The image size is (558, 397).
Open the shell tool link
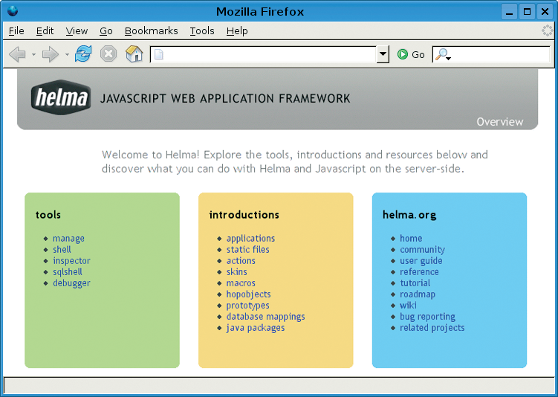pyautogui.click(x=62, y=249)
